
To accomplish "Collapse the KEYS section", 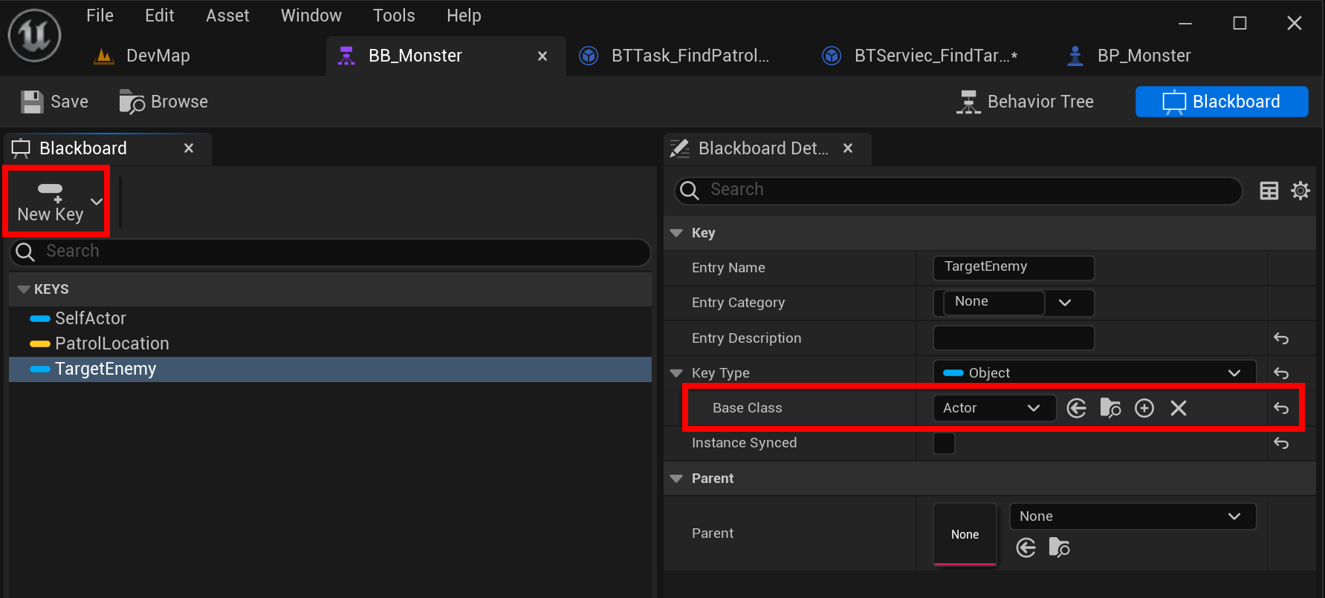I will coord(24,289).
